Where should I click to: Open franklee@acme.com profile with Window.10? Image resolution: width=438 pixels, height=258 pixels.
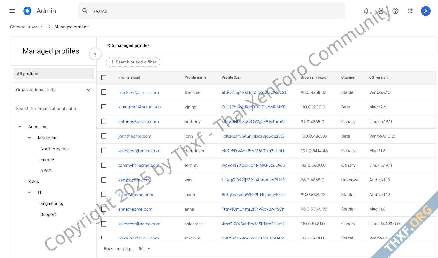[139, 92]
